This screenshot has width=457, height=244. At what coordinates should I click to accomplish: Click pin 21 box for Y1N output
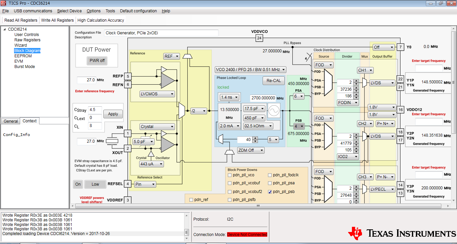pyautogui.click(x=400, y=87)
